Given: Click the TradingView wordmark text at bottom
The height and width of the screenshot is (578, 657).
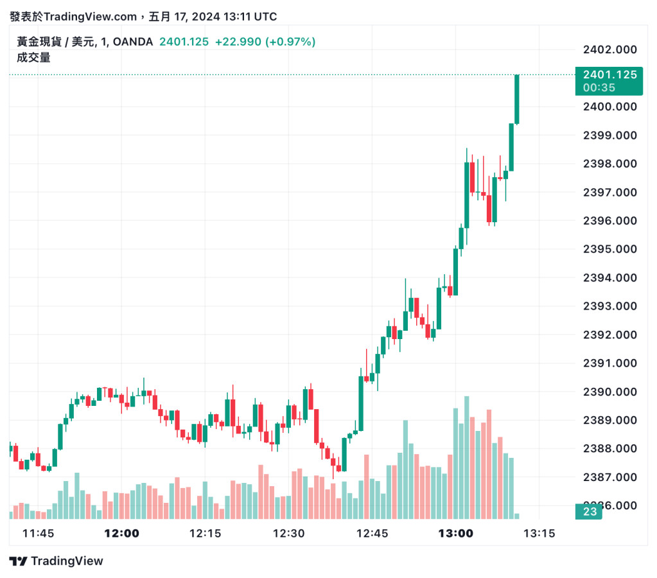Looking at the screenshot, I should pyautogui.click(x=67, y=561).
